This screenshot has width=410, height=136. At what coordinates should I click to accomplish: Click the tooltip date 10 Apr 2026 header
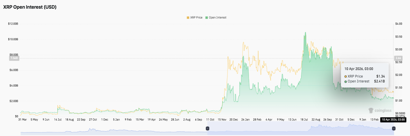[x=359, y=69]
